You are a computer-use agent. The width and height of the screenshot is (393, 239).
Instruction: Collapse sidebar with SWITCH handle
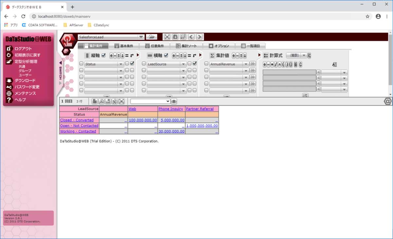(x=60, y=73)
